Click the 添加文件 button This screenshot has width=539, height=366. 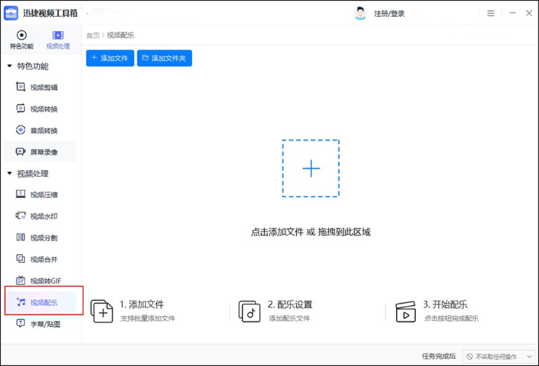pyautogui.click(x=110, y=58)
